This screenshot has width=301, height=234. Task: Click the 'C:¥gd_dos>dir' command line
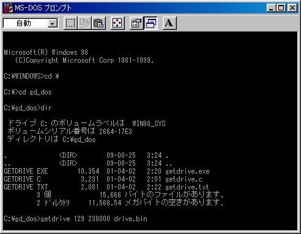point(28,108)
